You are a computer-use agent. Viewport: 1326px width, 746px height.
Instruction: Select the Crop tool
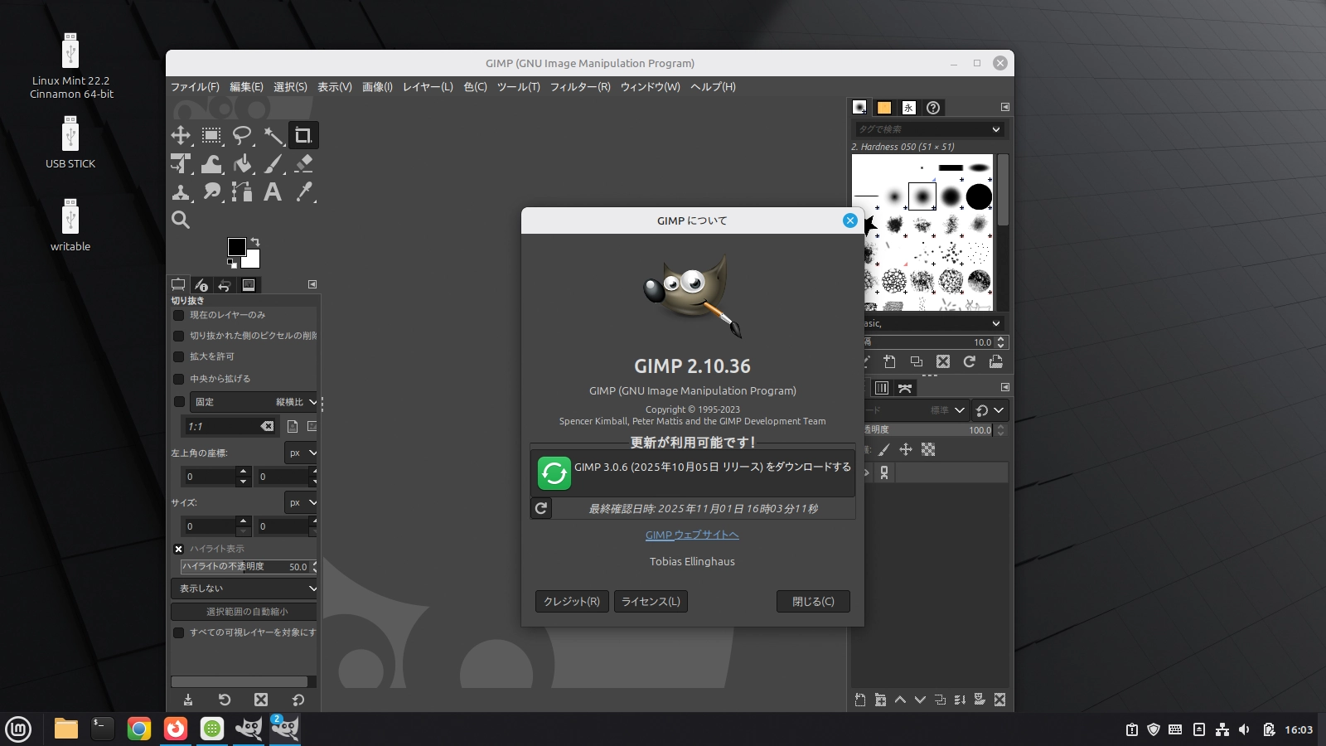[x=303, y=135]
